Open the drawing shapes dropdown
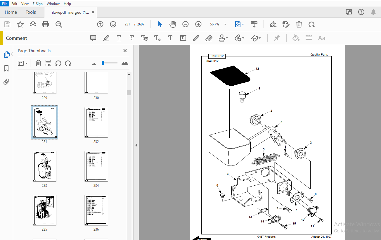The width and height of the screenshot is (381, 240). click(256, 38)
